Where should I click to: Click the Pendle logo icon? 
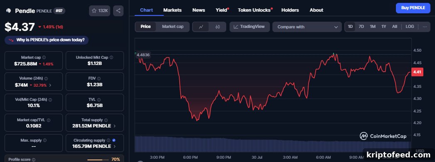(9, 11)
